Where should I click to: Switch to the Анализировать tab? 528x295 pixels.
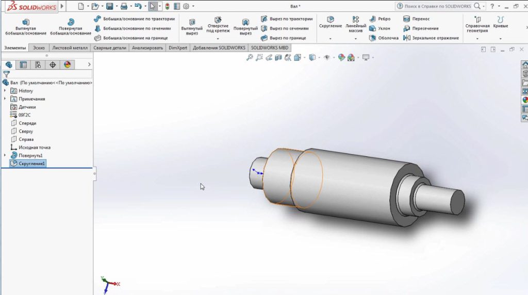[x=147, y=48]
